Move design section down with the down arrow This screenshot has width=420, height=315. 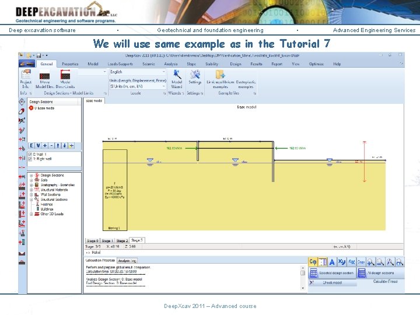point(65,145)
